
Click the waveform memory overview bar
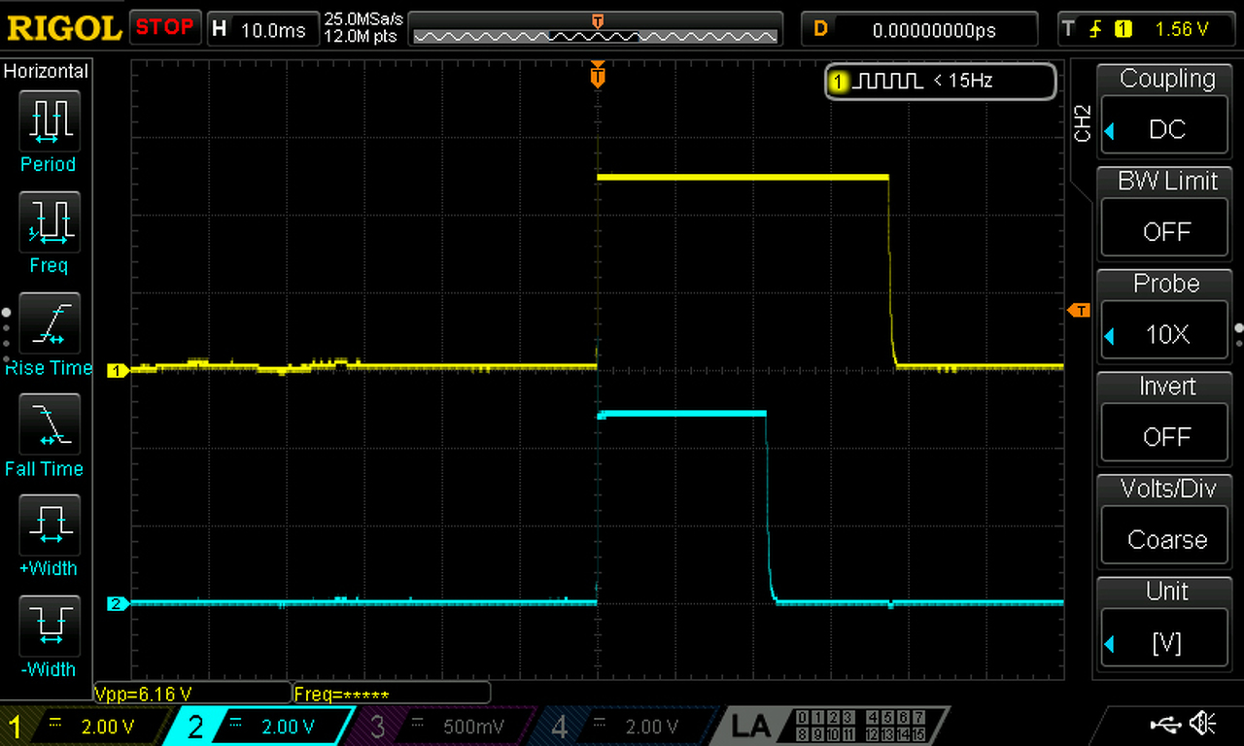point(596,35)
